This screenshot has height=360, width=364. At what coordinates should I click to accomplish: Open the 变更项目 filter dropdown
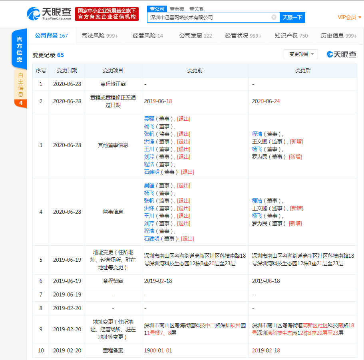click(300, 54)
